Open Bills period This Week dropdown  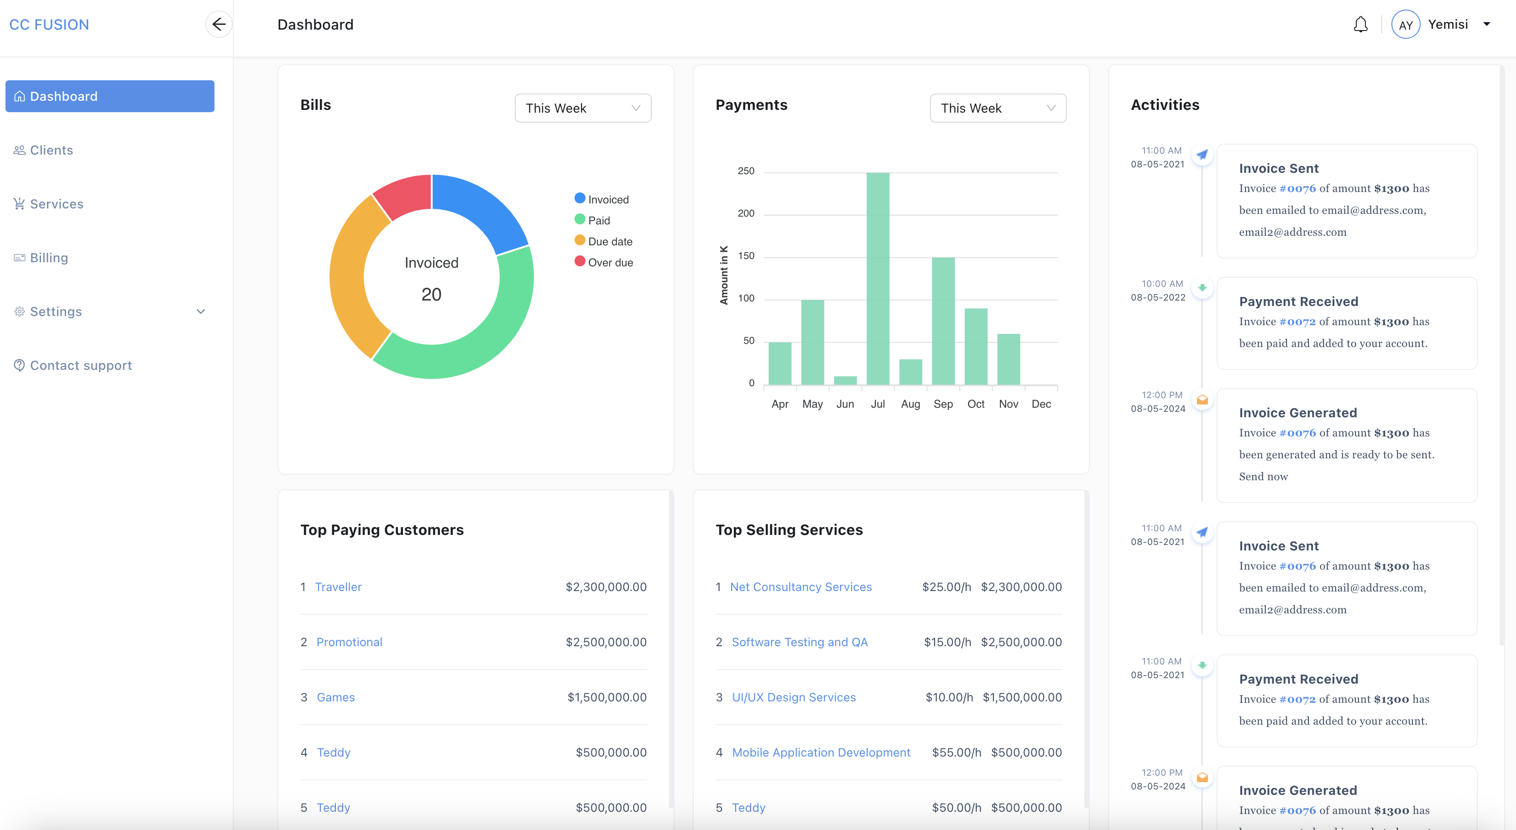[x=583, y=108]
